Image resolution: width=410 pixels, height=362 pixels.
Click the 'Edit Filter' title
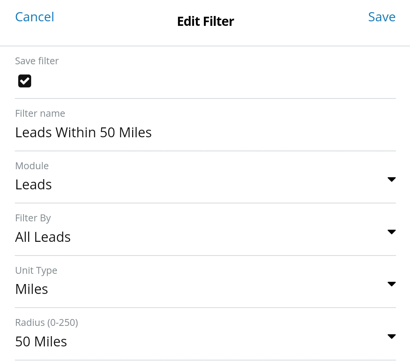pos(205,21)
